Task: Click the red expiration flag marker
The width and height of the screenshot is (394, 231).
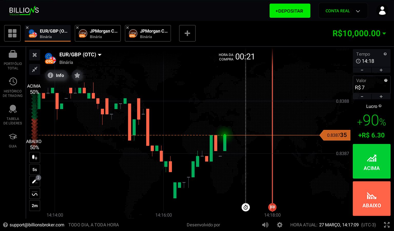Action: click(x=272, y=207)
